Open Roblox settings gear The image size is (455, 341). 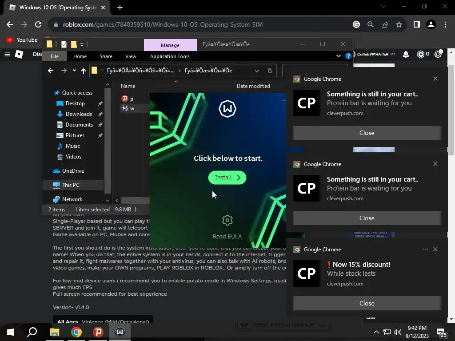(x=438, y=54)
